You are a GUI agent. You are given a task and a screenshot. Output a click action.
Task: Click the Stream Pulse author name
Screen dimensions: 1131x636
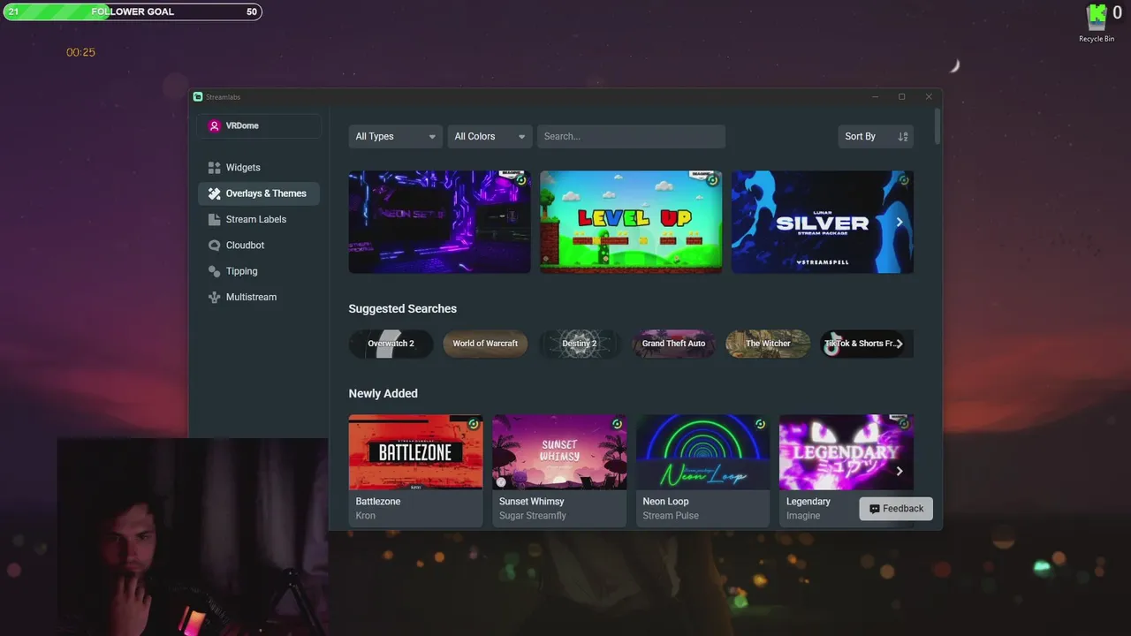tap(671, 516)
